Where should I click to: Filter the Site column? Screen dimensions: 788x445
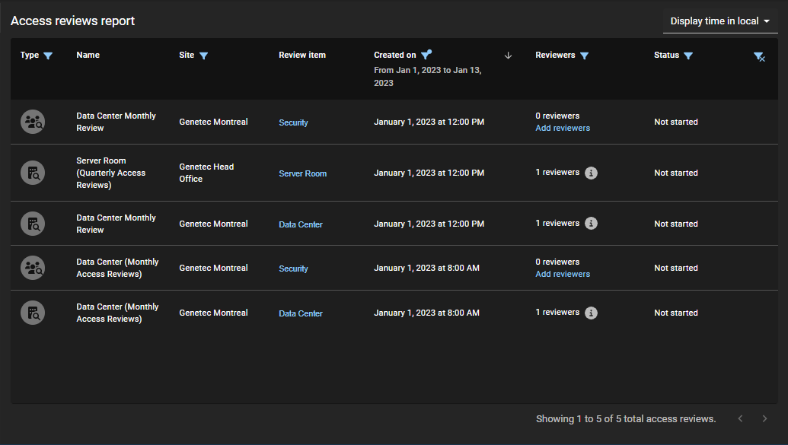point(203,56)
